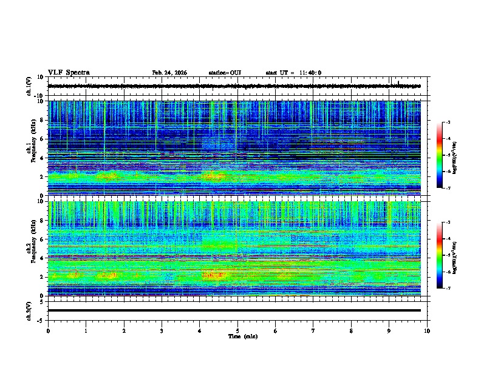This screenshot has height=371, width=481.
Task: Click the time axis tick label "2"
Action: point(124,331)
